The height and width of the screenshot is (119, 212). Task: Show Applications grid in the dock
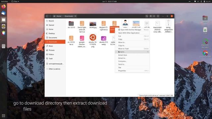point(4,116)
